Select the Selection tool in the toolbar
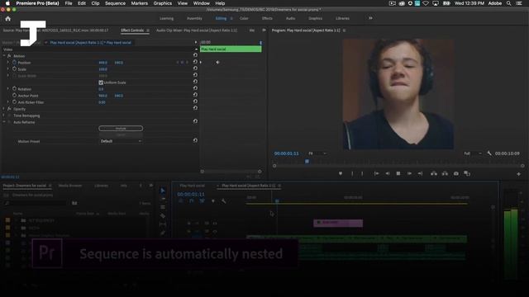529x297 pixels. tap(163, 191)
